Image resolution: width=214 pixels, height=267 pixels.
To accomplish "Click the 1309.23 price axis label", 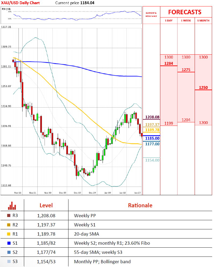I will [6, 47].
